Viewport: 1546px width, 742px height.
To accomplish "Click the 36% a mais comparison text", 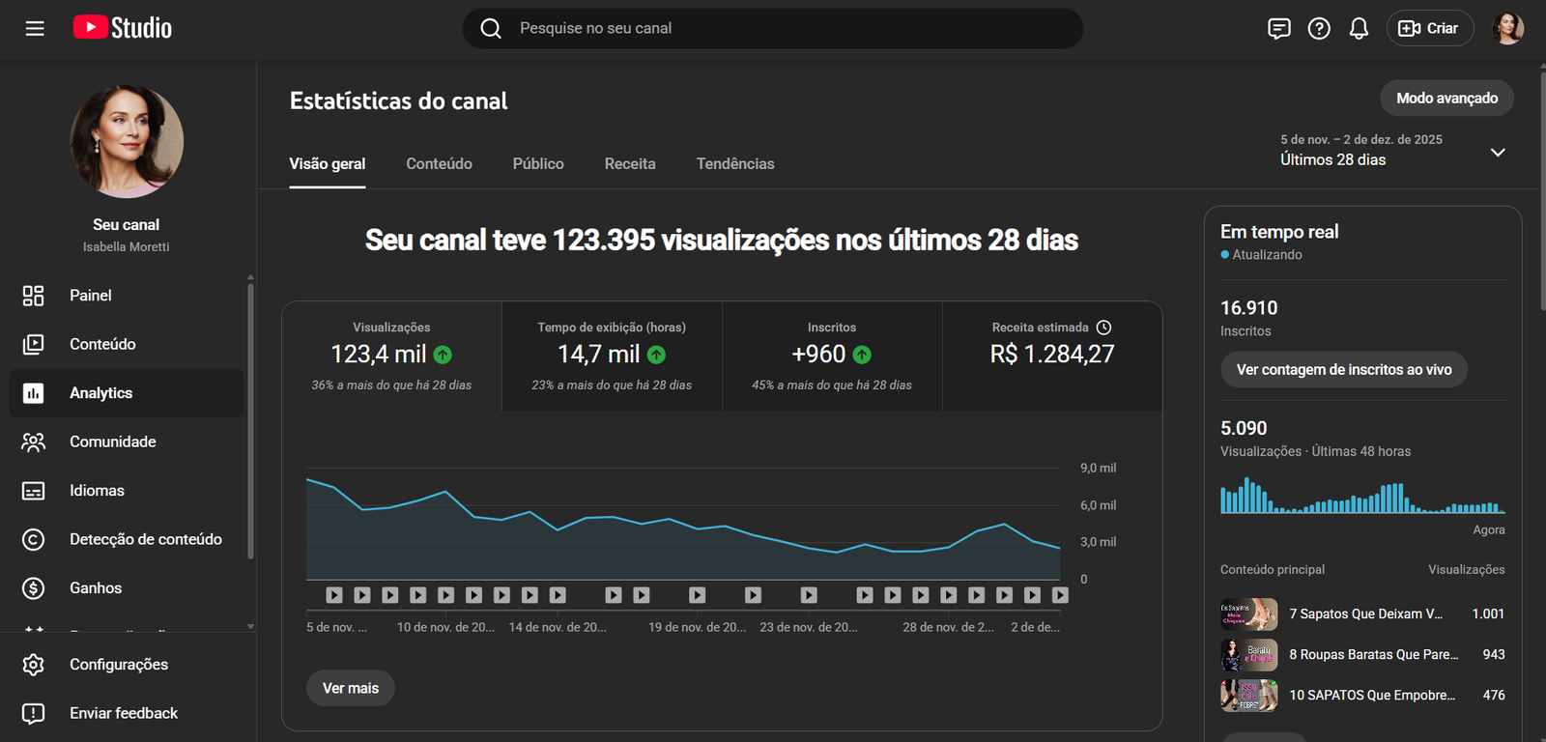I will pyautogui.click(x=391, y=385).
